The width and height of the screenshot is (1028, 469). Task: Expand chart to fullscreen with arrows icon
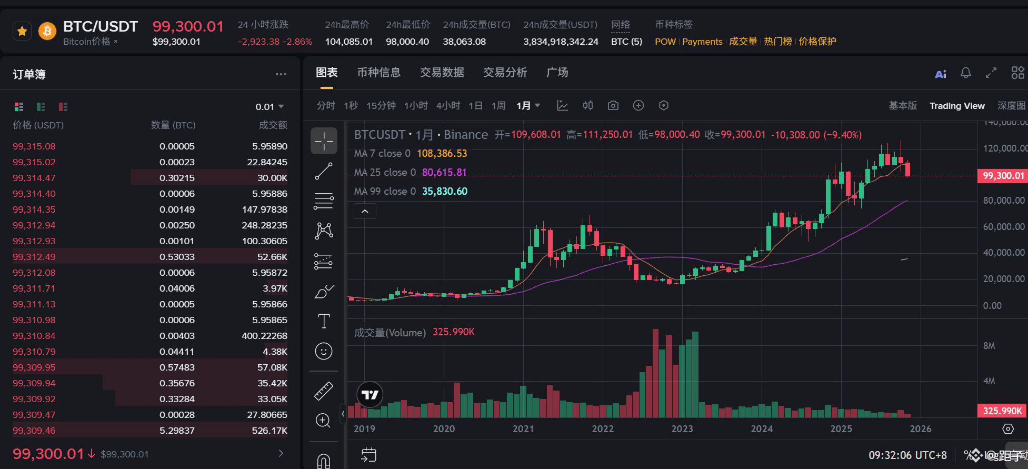pos(991,73)
